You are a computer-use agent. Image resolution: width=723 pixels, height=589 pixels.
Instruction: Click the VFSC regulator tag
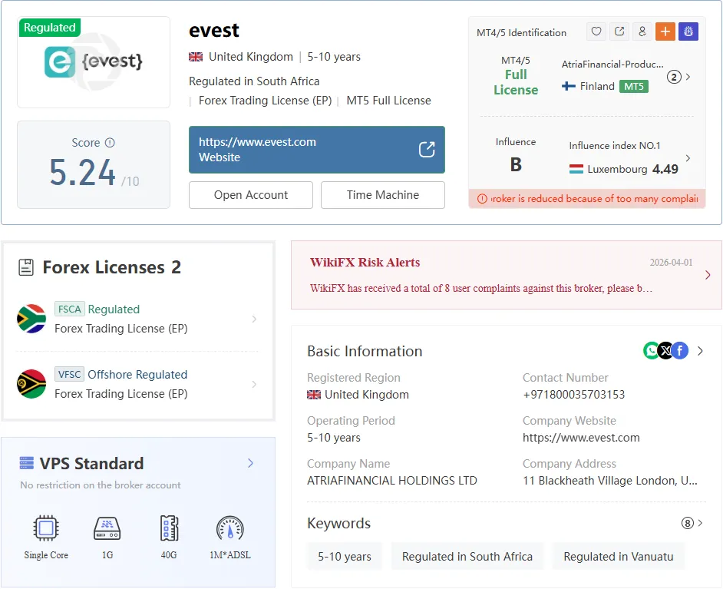(x=70, y=374)
